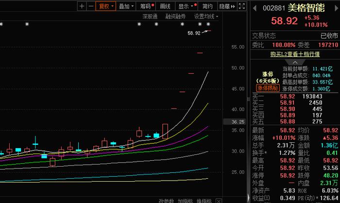Open the star marker above the cyan candle
The image size is (340, 203).
pyautogui.click(x=156, y=24)
